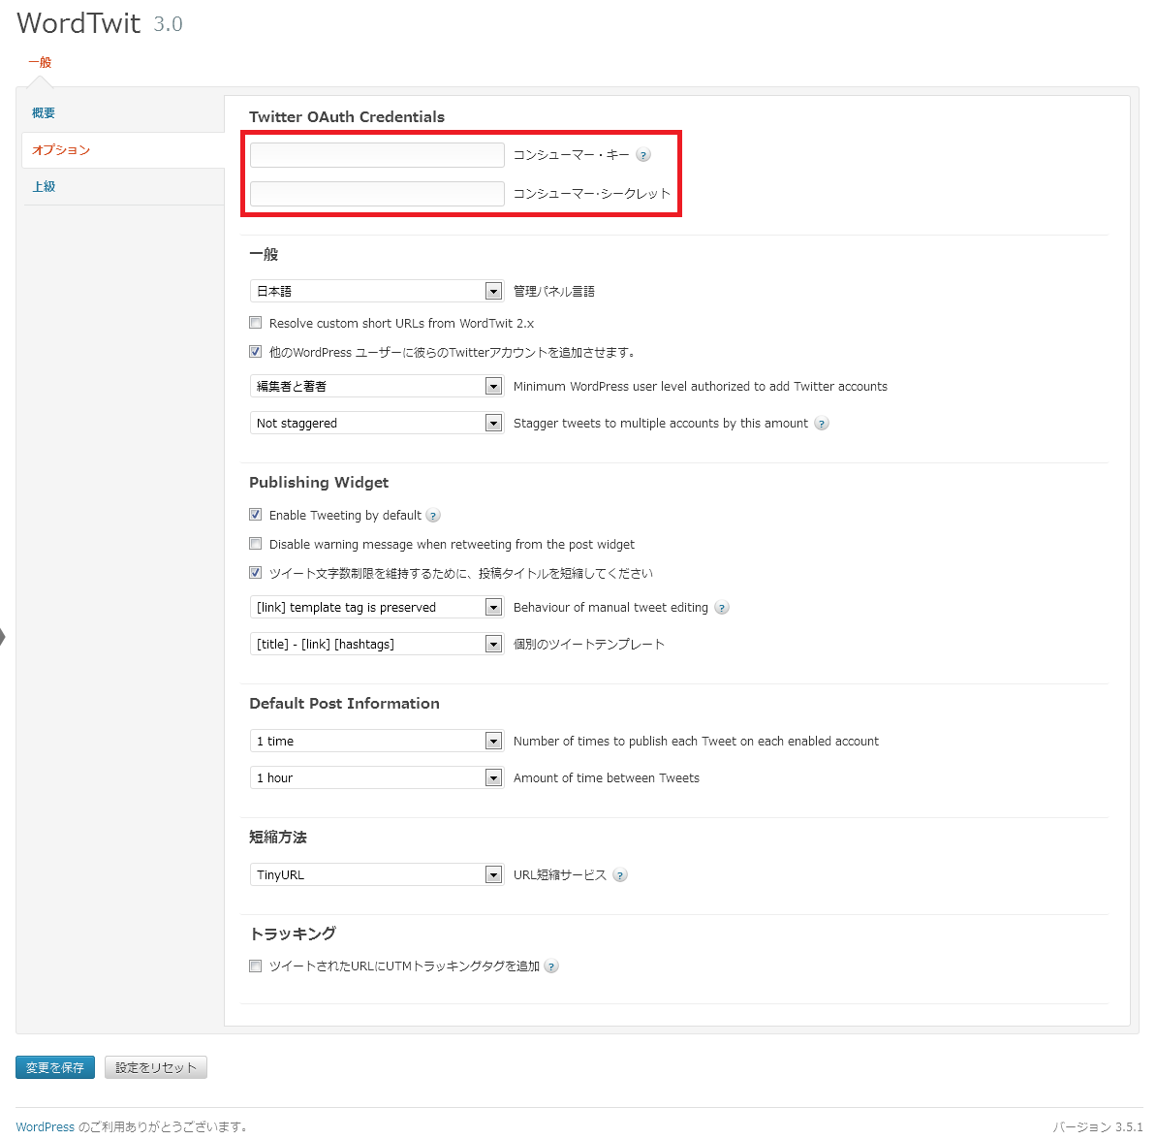Open help icon next to URL短縮サービス

pyautogui.click(x=620, y=875)
